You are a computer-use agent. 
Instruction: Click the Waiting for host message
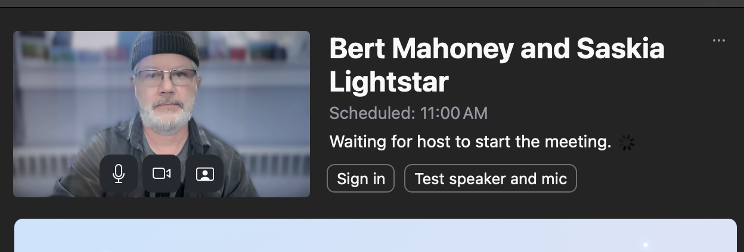[470, 143]
